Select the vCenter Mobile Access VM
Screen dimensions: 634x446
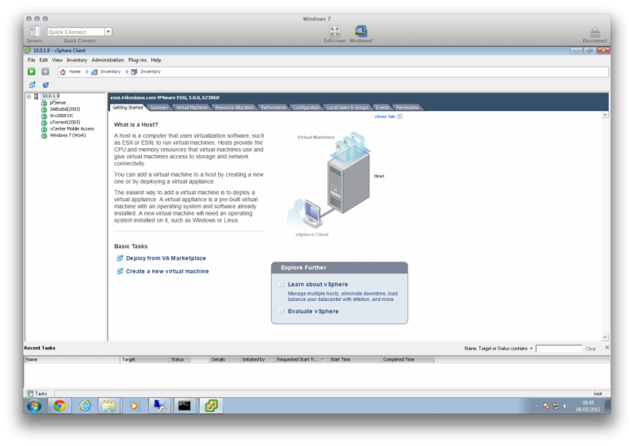(x=71, y=128)
